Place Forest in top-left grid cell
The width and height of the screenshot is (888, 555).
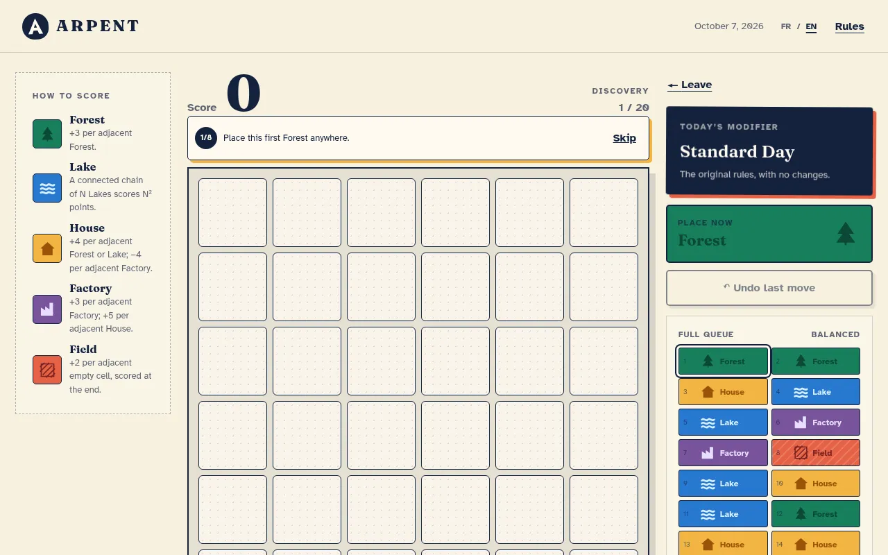coord(232,212)
